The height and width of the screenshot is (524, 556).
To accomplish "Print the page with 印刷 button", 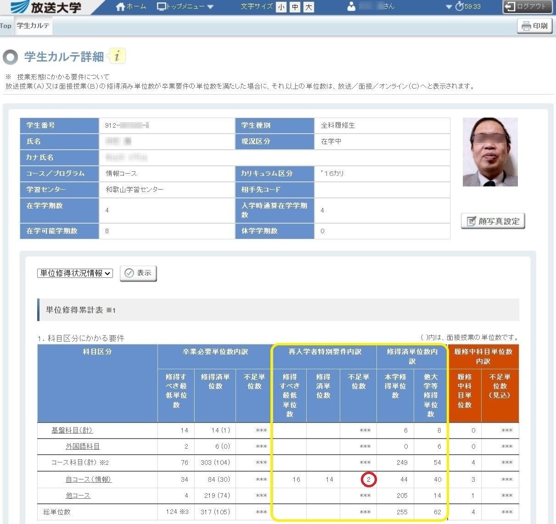I will [535, 26].
